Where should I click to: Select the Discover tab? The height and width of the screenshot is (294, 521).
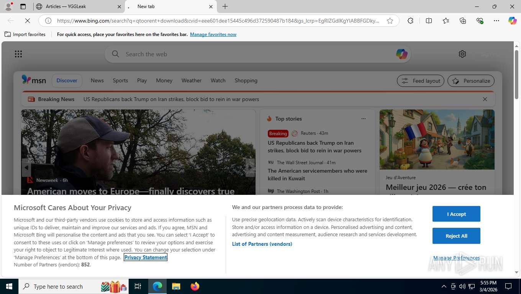click(67, 80)
